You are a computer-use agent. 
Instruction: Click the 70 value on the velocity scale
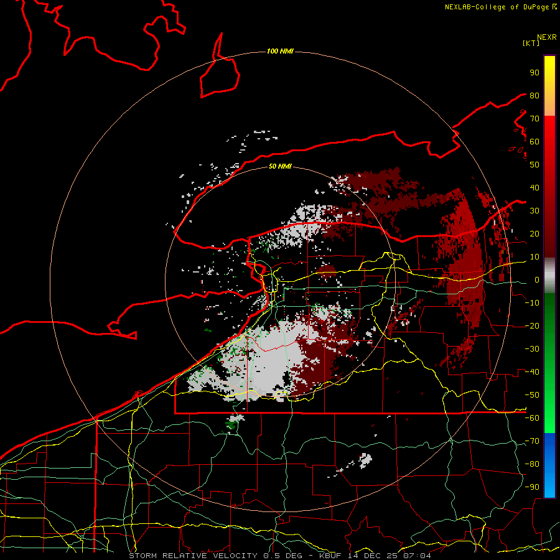pyautogui.click(x=534, y=119)
